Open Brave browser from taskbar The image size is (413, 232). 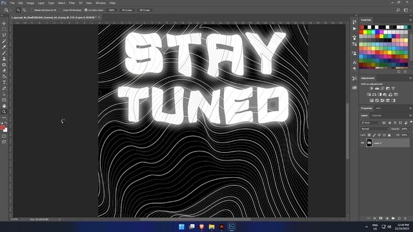pyautogui.click(x=201, y=227)
